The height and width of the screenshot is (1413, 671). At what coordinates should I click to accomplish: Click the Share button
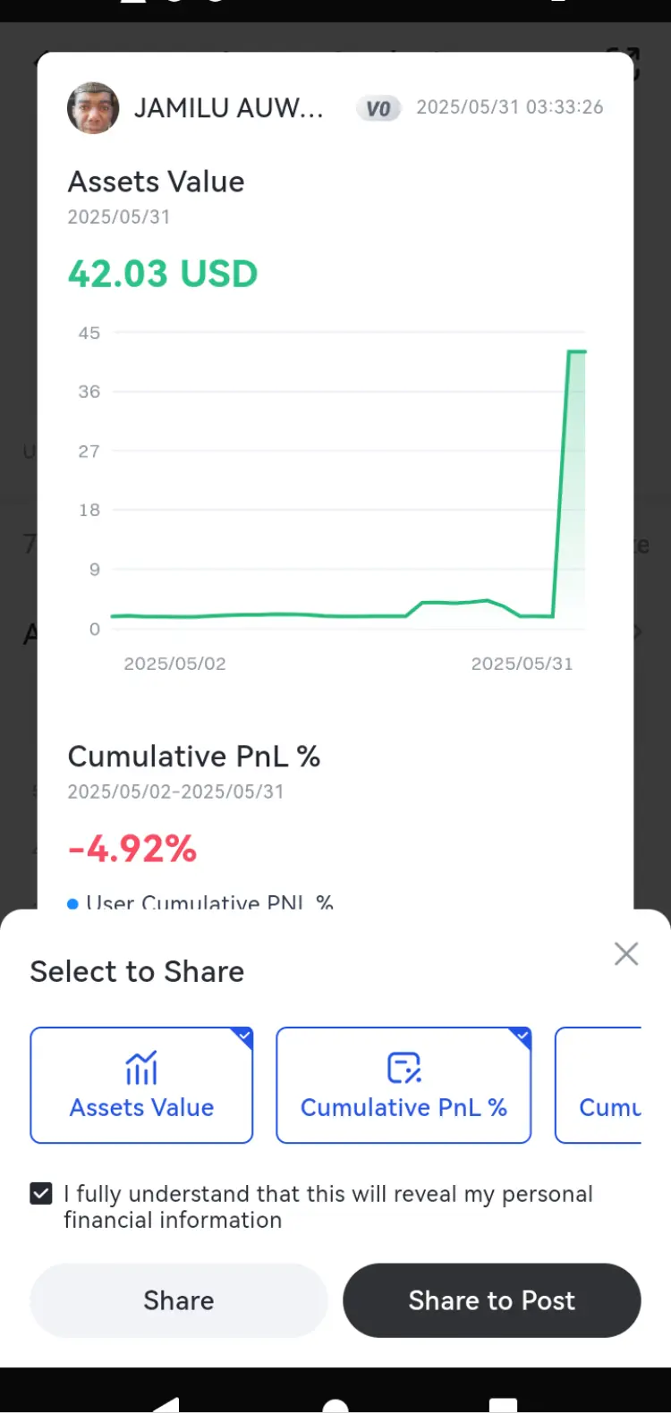click(179, 1300)
